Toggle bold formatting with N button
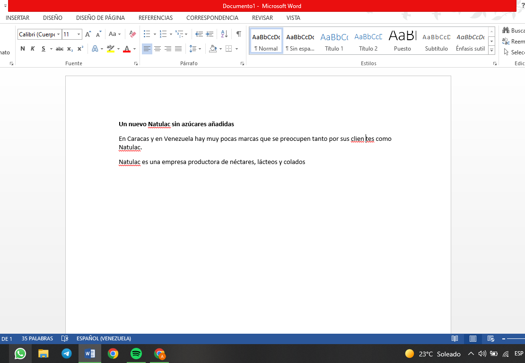Viewport: 525px width, 363px height. (22, 49)
